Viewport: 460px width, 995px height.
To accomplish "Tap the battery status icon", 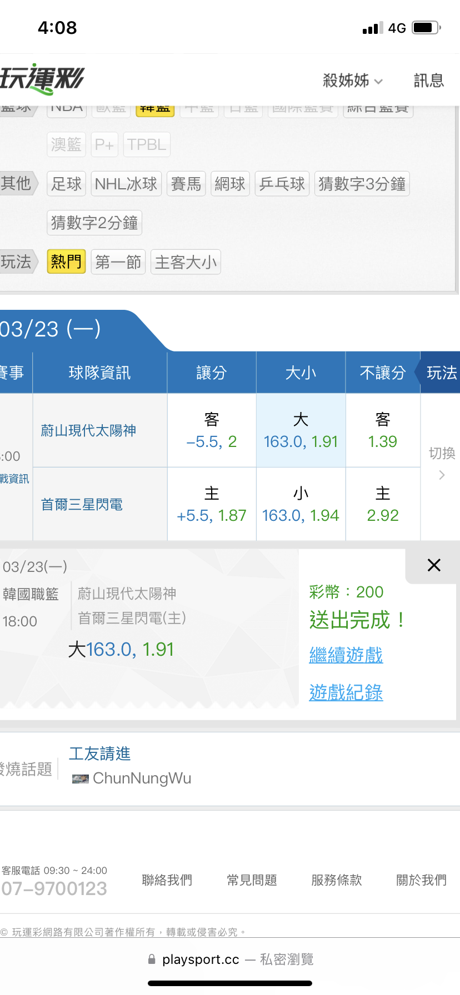I will (427, 28).
